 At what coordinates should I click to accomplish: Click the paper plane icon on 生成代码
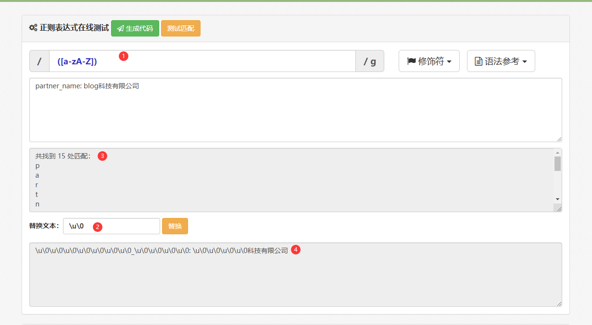[120, 28]
